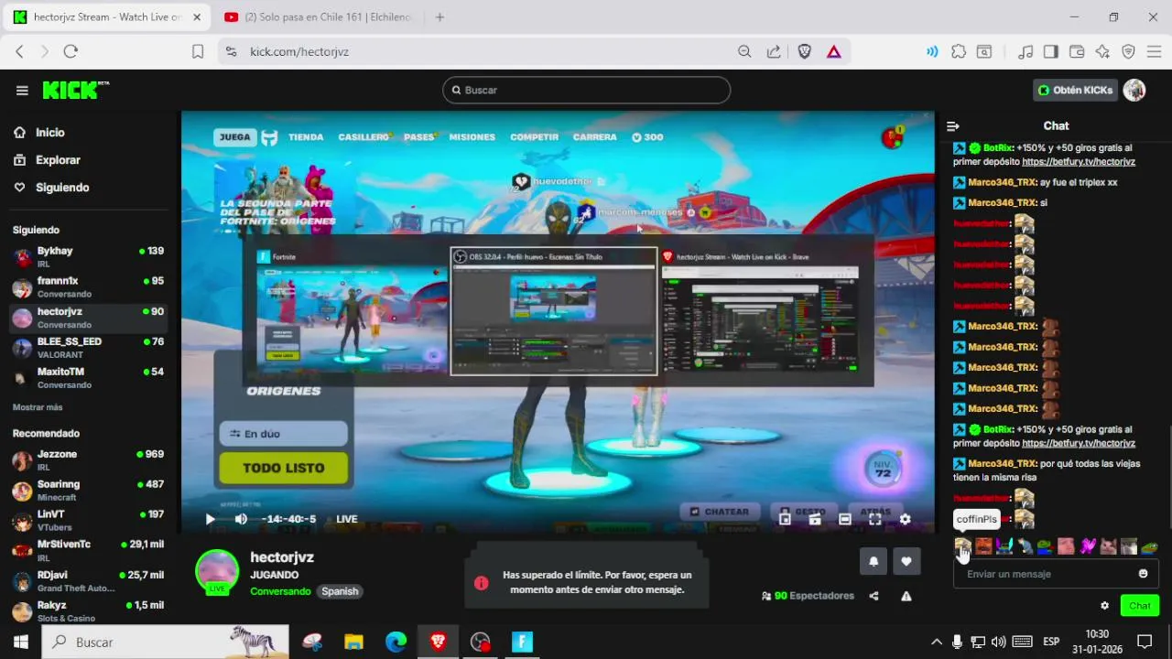Share the stream via share icon
1172x659 pixels.
pyautogui.click(x=874, y=596)
